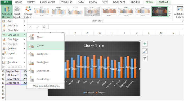Choose Outside End data label position
Image resolution: width=184 pixels, height=101 pixels.
coord(46,71)
